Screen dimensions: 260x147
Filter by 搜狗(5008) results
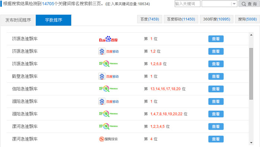pos(247,19)
